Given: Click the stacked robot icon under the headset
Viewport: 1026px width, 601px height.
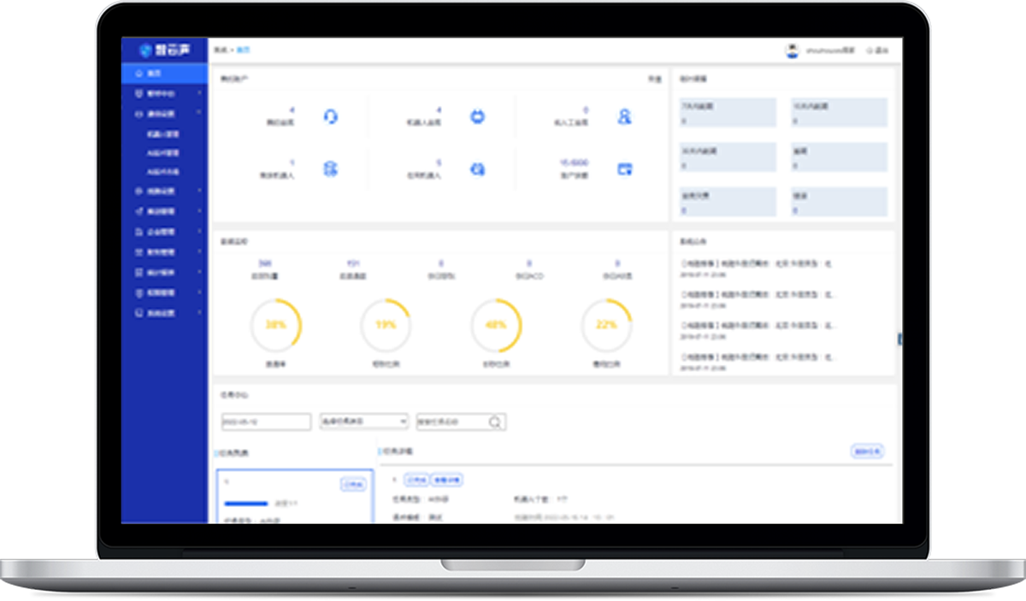Looking at the screenshot, I should pyautogui.click(x=331, y=169).
